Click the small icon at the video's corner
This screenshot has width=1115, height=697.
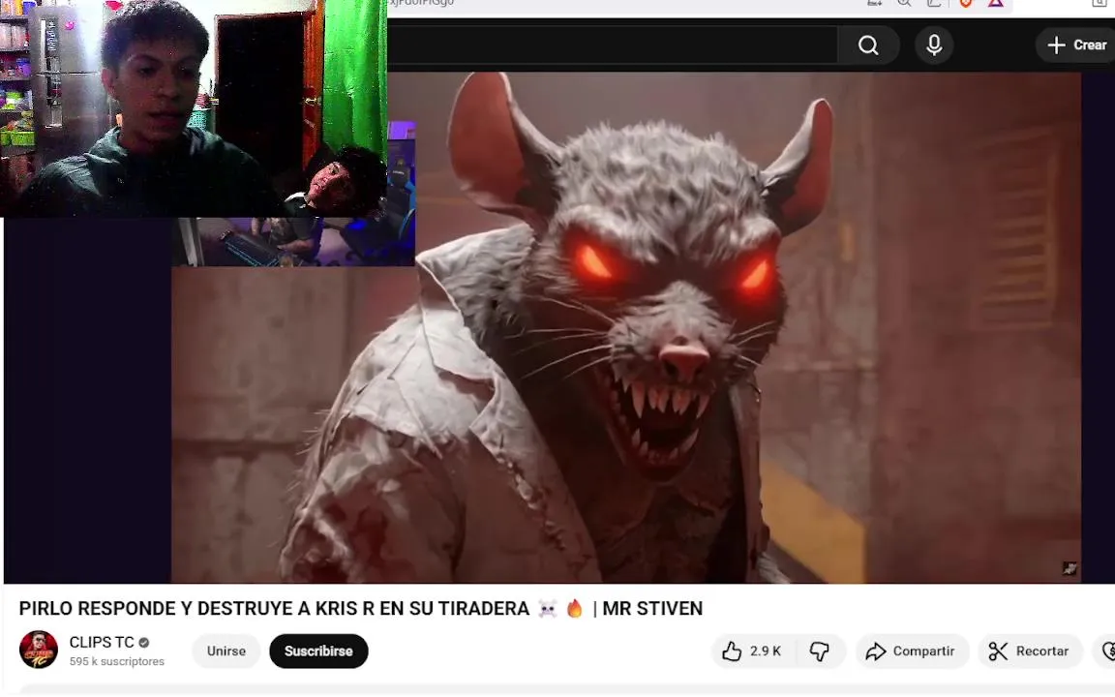pos(1070,568)
